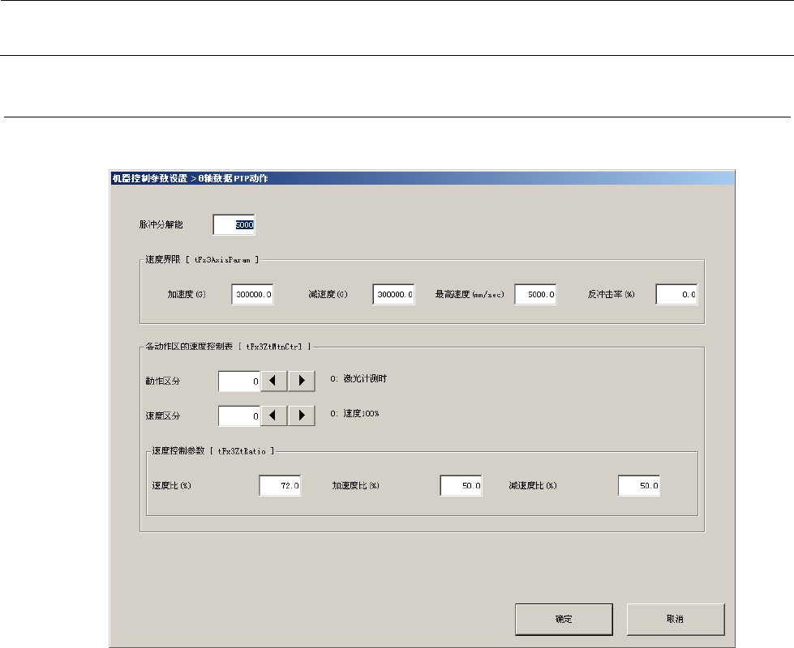Select the 减速度比 (%) input box
This screenshot has height=648, width=794.
tap(639, 485)
